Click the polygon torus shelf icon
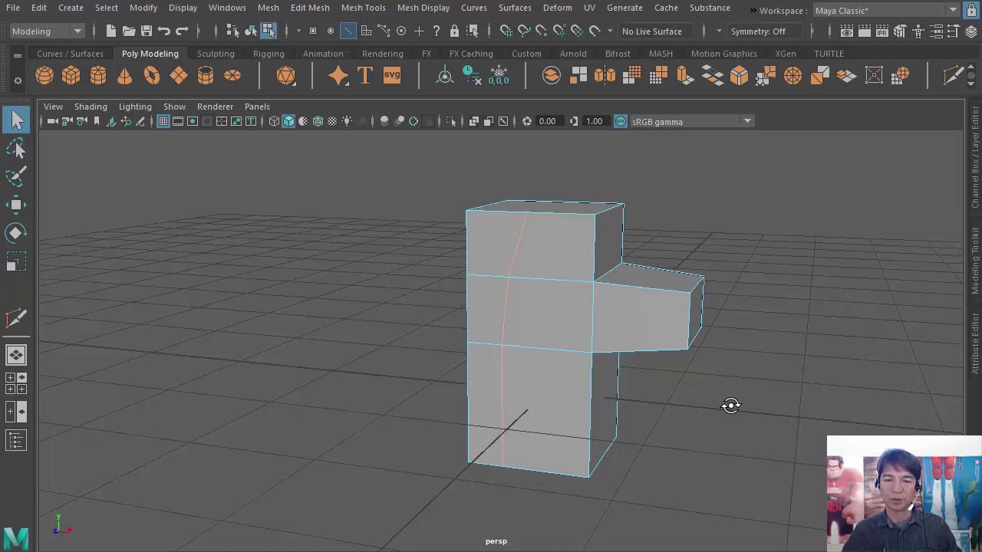This screenshot has width=982, height=552. coord(151,75)
